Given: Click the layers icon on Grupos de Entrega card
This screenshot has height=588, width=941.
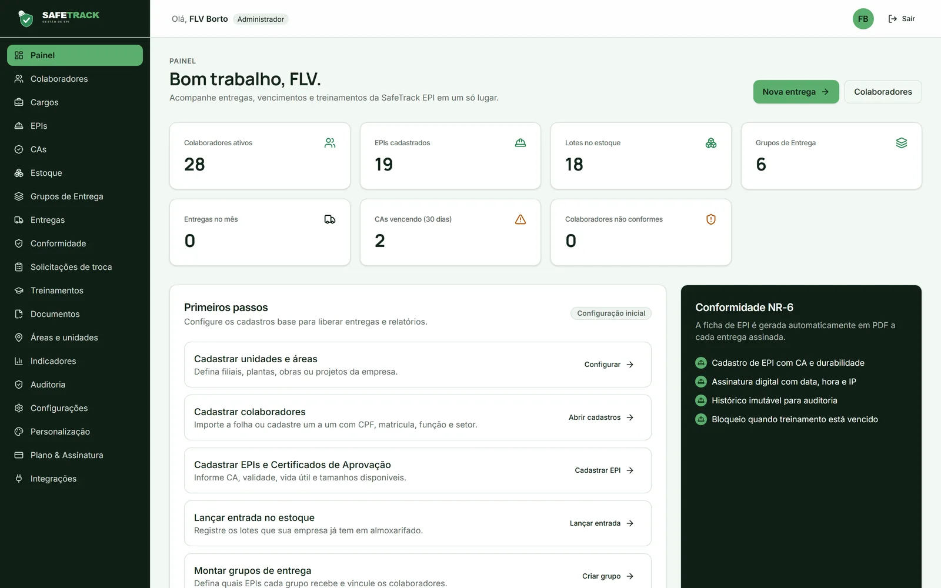Looking at the screenshot, I should point(902,143).
